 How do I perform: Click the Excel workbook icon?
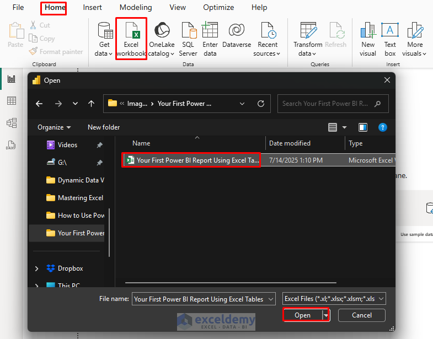(x=132, y=30)
